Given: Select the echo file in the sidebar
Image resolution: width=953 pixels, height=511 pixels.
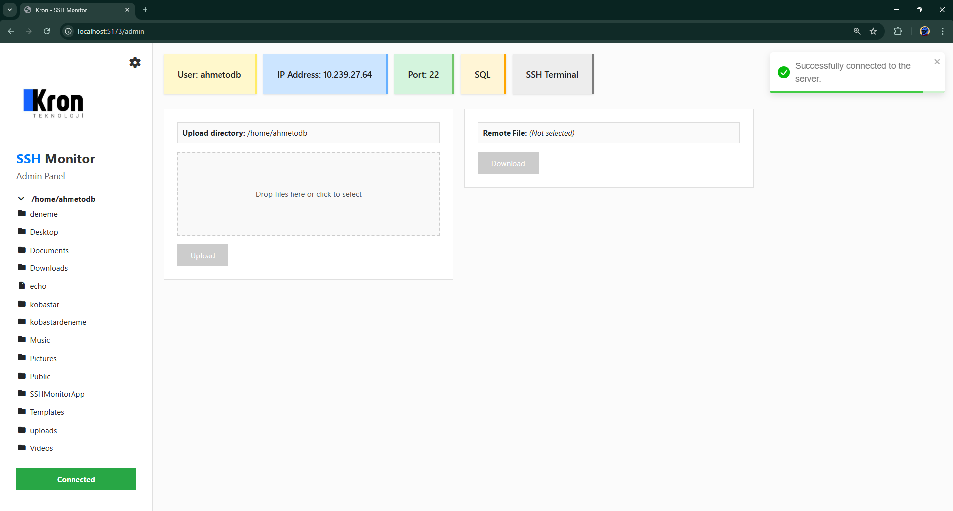Looking at the screenshot, I should pyautogui.click(x=38, y=286).
